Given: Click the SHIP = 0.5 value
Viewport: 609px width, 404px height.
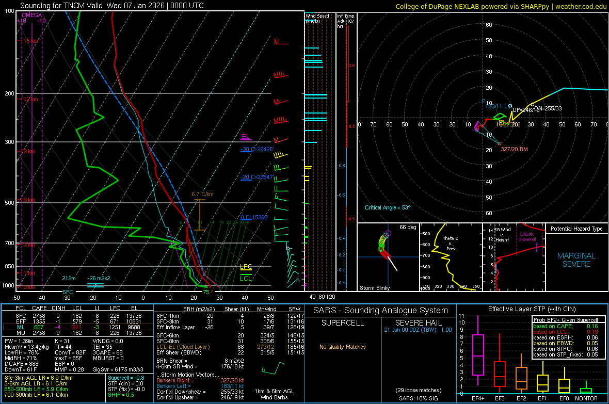Looking at the screenshot, I should 121,395.
